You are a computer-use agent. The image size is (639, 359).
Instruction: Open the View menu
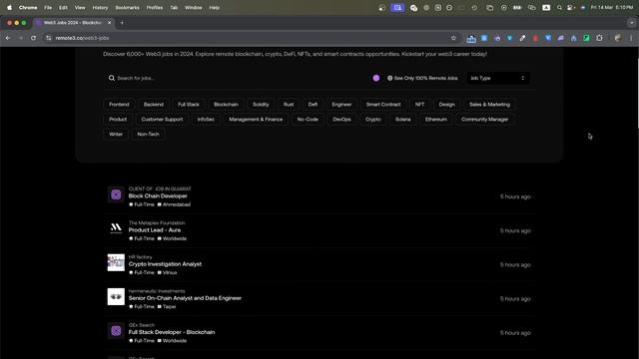point(80,7)
